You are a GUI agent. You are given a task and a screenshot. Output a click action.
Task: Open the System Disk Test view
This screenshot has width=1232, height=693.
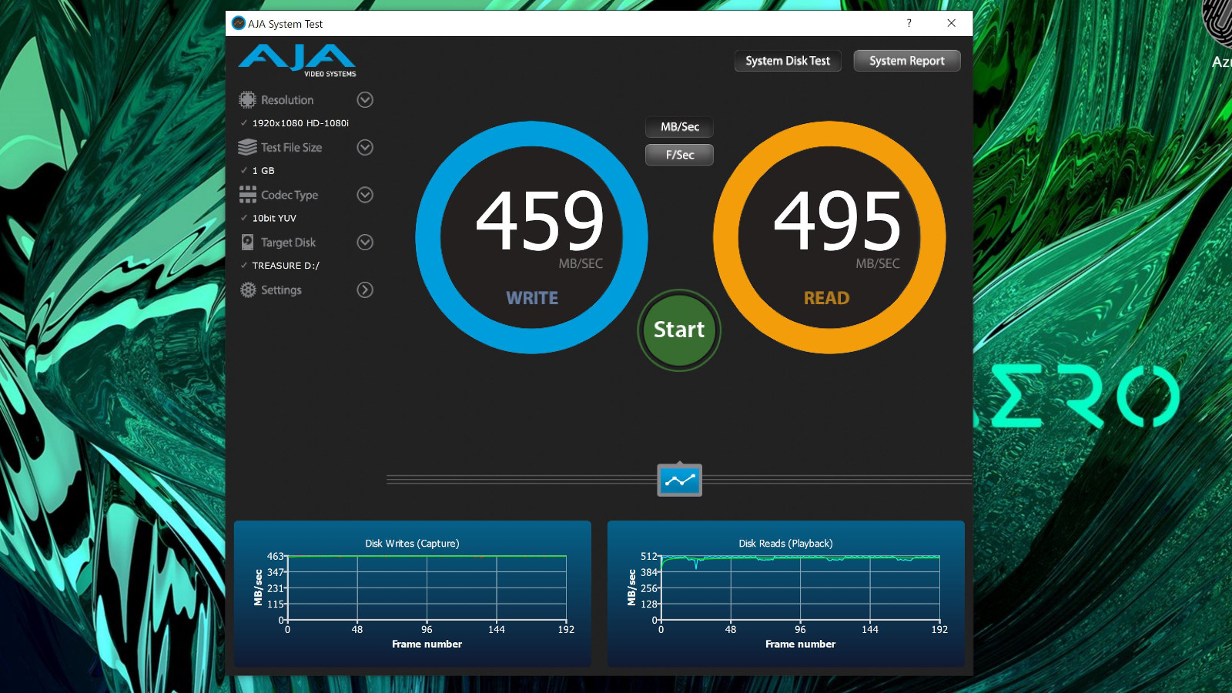tap(788, 61)
